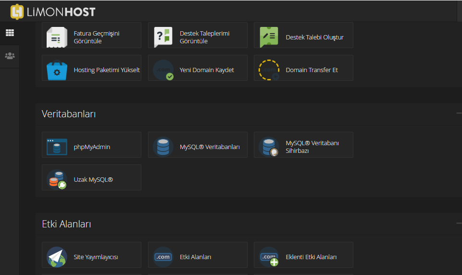Viewport: 462px width, 275px height.
Task: Click the Destek Talebi Oluştur ticket icon
Action: (x=269, y=37)
